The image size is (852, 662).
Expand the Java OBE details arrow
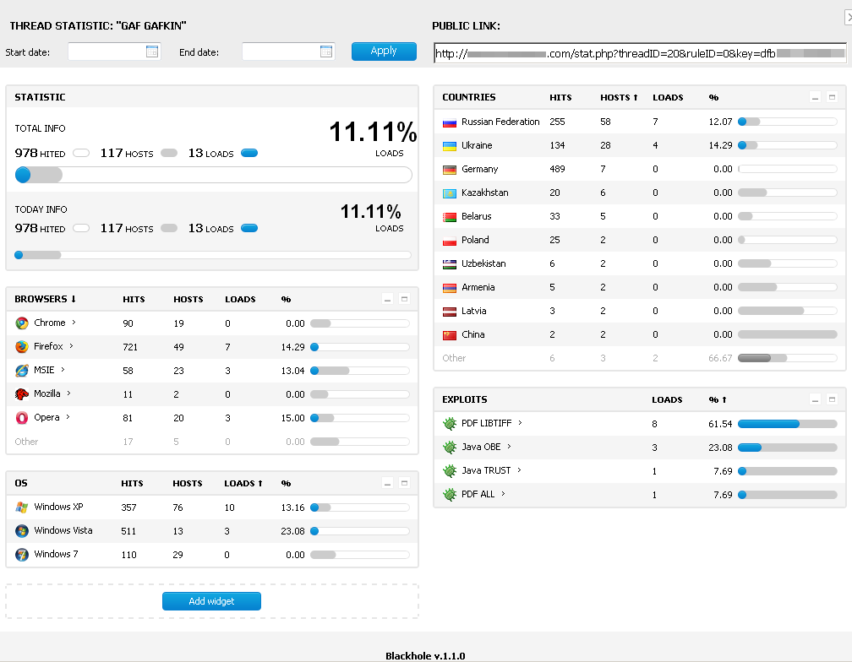point(509,447)
